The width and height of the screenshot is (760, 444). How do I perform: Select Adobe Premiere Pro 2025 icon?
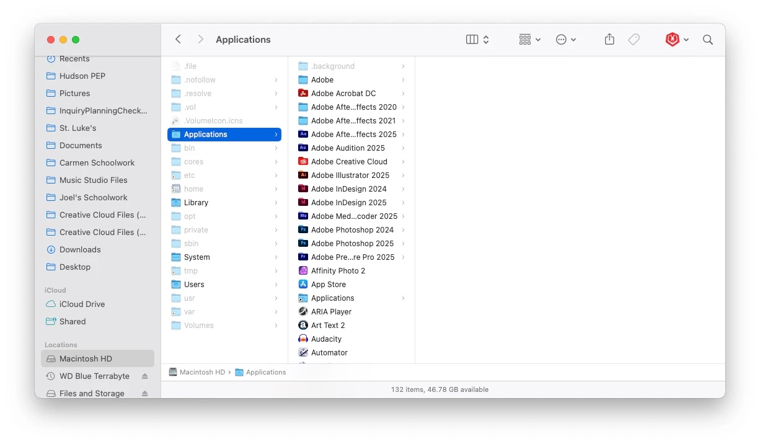point(303,257)
